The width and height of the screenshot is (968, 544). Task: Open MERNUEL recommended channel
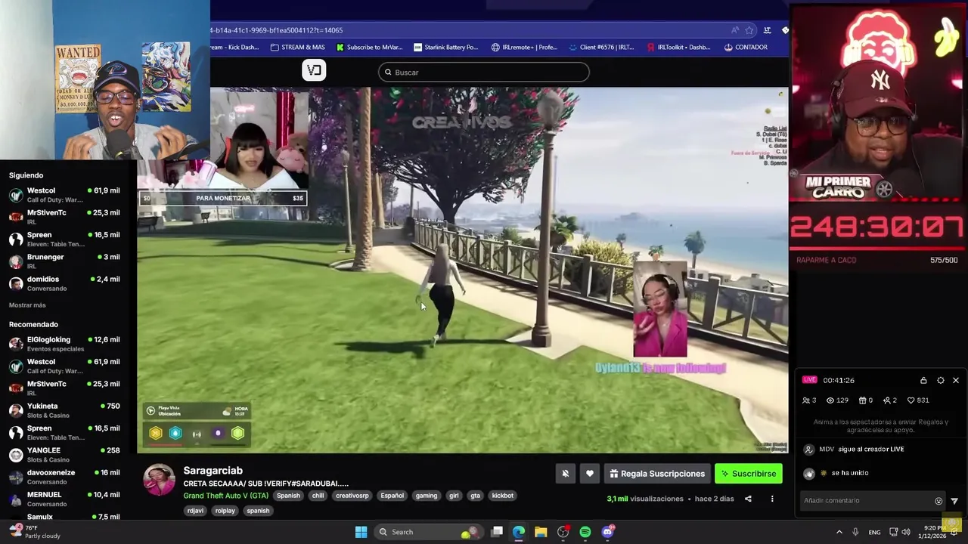click(64, 499)
